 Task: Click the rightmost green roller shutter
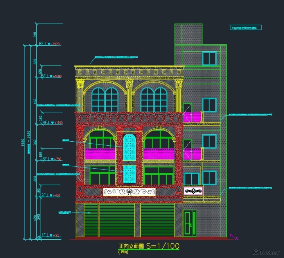tap(157, 220)
